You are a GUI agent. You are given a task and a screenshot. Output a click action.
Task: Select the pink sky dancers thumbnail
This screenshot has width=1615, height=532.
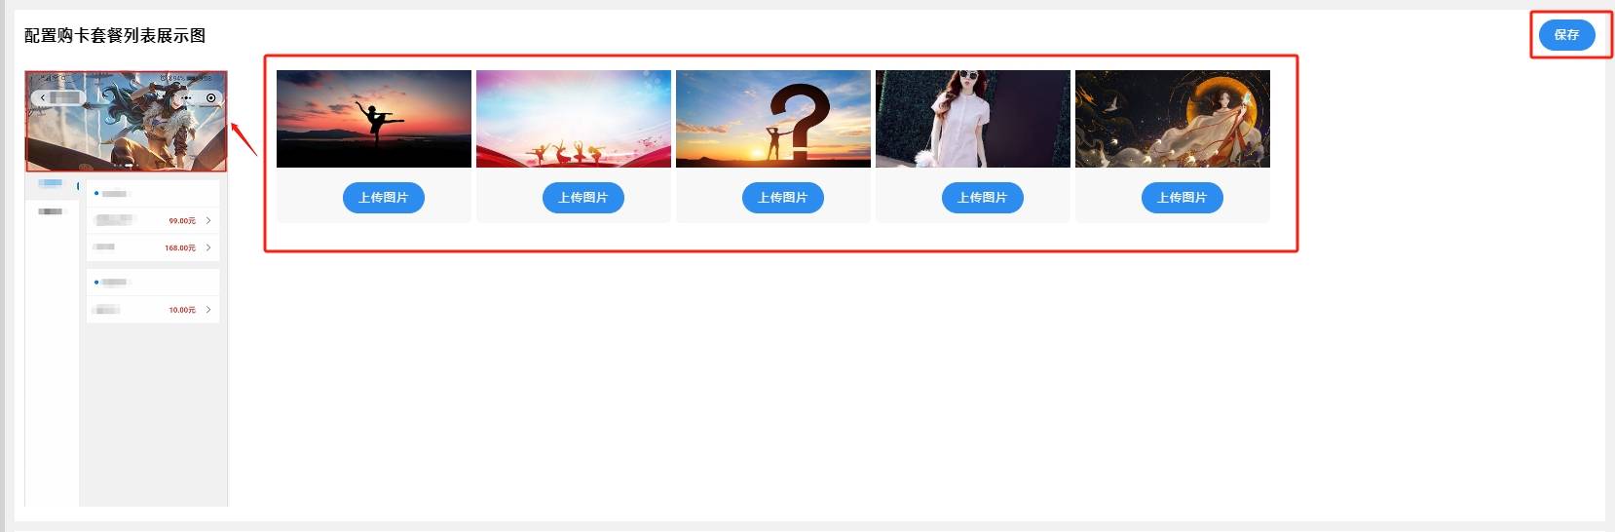click(574, 119)
